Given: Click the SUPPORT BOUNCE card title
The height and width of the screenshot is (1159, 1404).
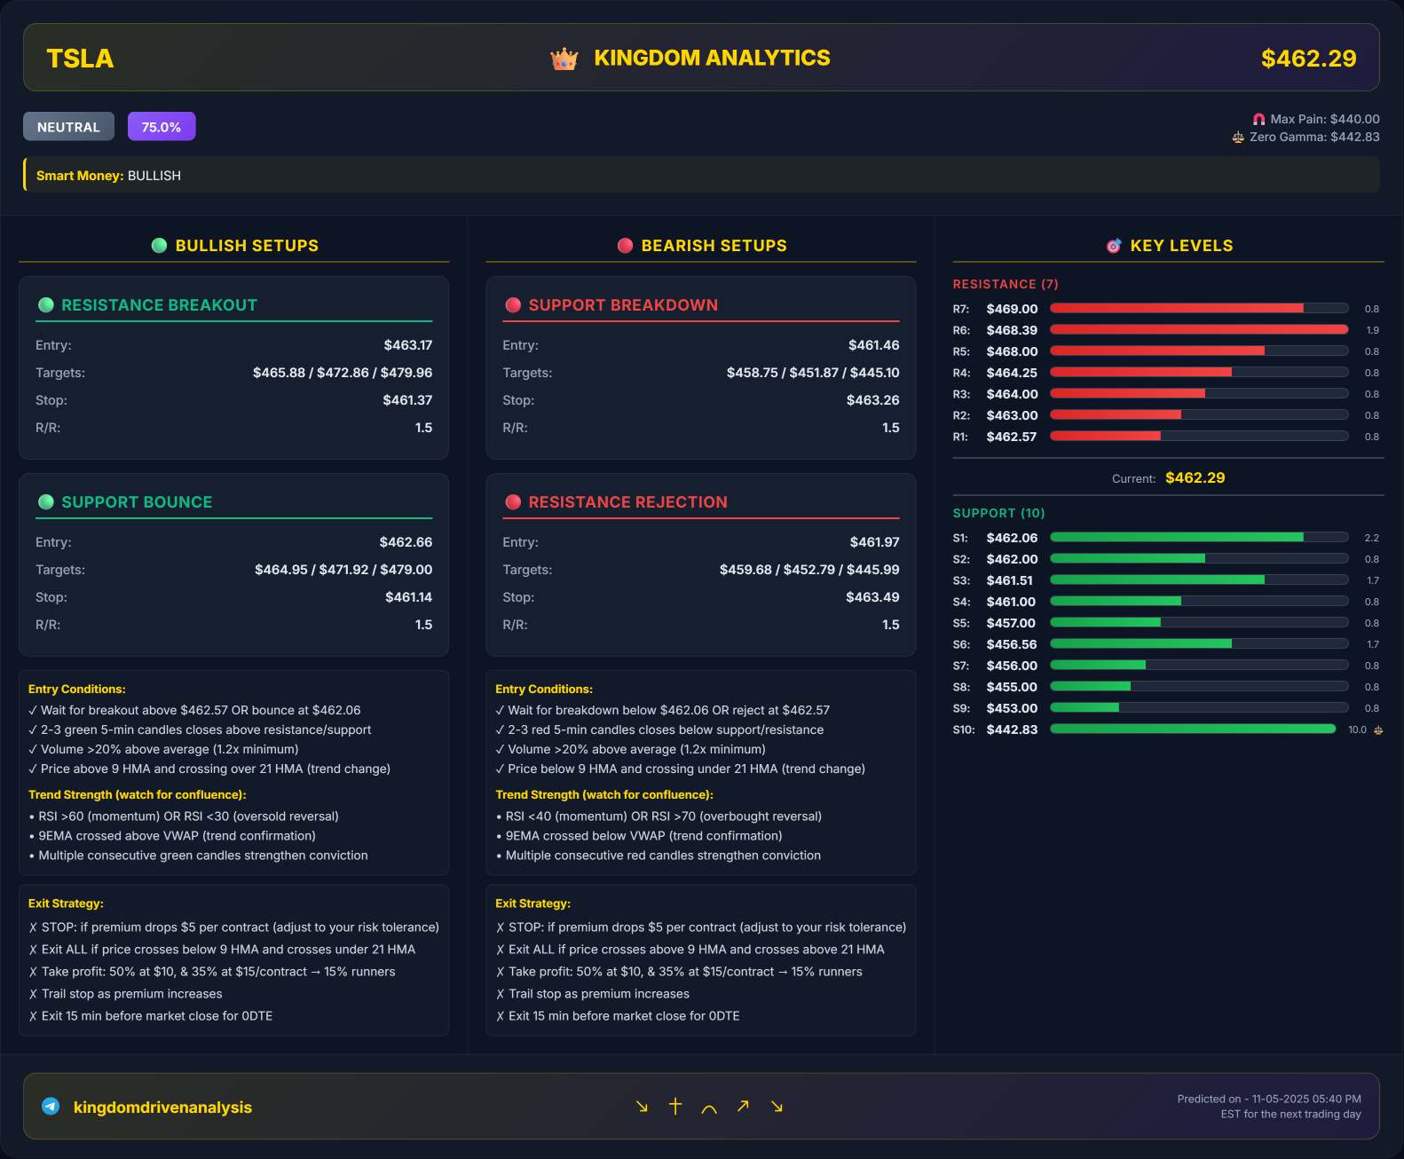Looking at the screenshot, I should coord(137,502).
